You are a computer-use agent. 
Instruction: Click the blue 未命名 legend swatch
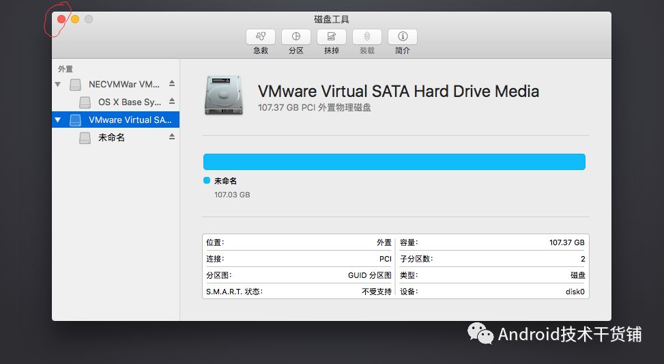[x=207, y=180]
